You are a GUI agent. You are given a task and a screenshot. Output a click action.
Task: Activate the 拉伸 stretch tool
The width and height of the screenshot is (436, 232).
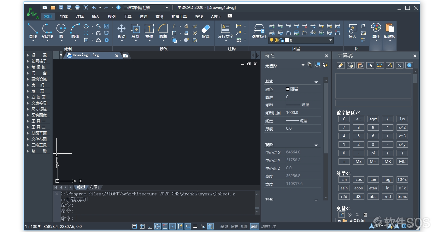coord(149,31)
